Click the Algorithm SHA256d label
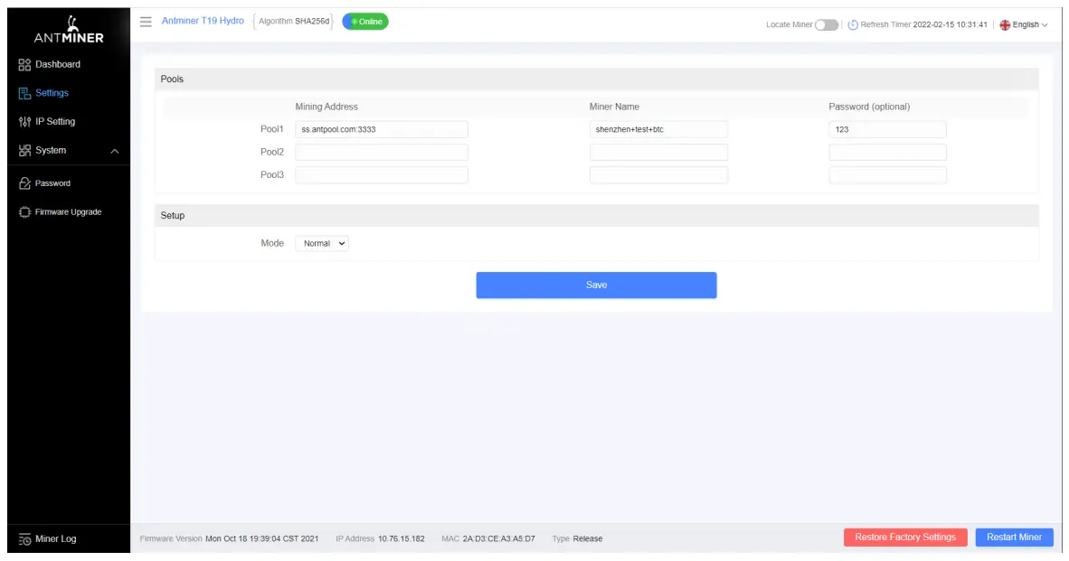Screen dimensions: 1069x561 coord(294,21)
